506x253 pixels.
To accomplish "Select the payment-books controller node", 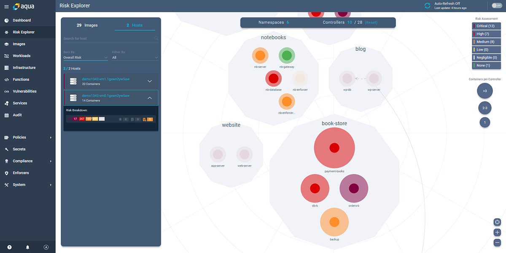I will click(x=334, y=148).
